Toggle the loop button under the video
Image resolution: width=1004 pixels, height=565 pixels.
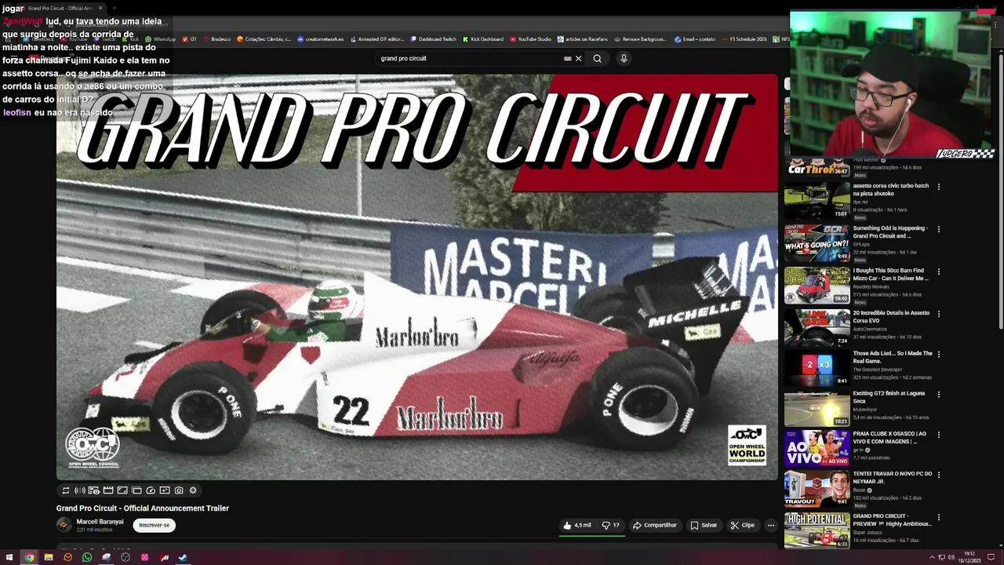(x=66, y=490)
